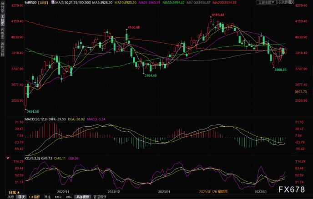
Task: Click the 标普500 chart title
Action: coord(30,3)
